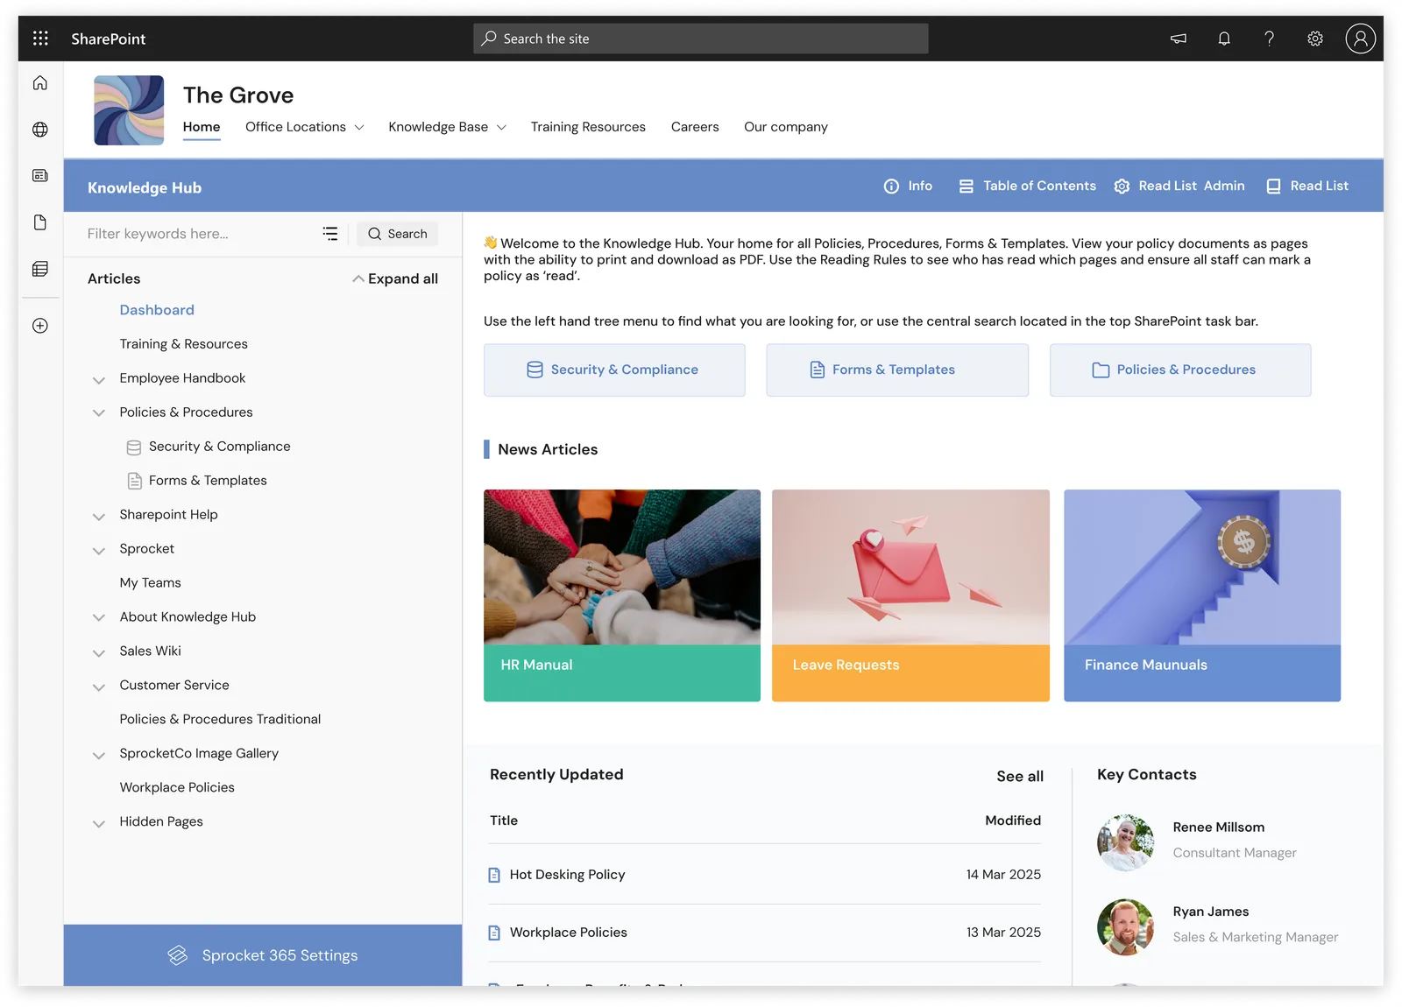Screen dimensions: 1402x1007
Task: Expand the Office Locations dropdown chevron
Action: (359, 128)
